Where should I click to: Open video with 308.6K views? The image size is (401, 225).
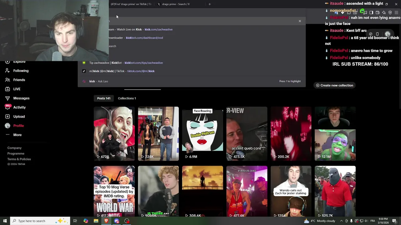[202, 192]
